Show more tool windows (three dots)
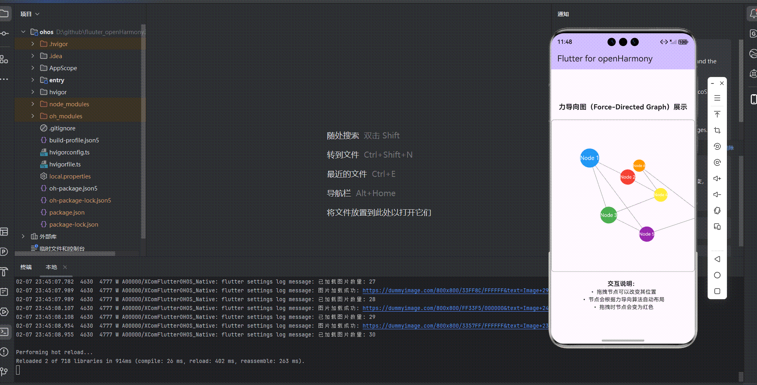Viewport: 757px width, 385px height. (x=4, y=79)
